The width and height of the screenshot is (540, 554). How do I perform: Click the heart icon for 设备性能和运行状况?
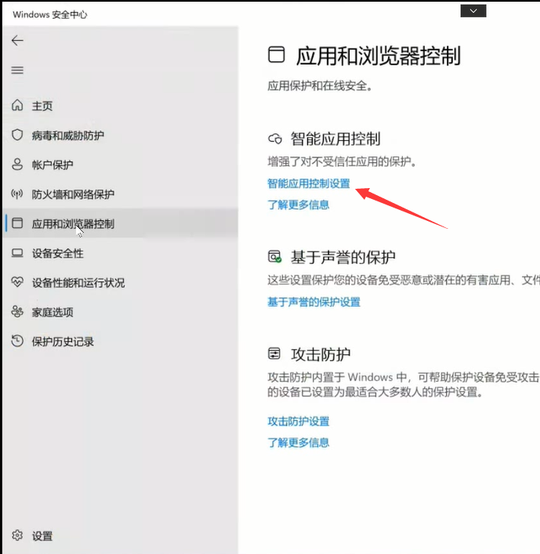17,282
